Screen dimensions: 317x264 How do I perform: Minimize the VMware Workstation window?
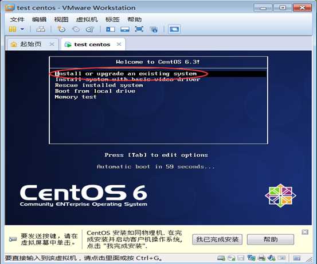[263, 8]
